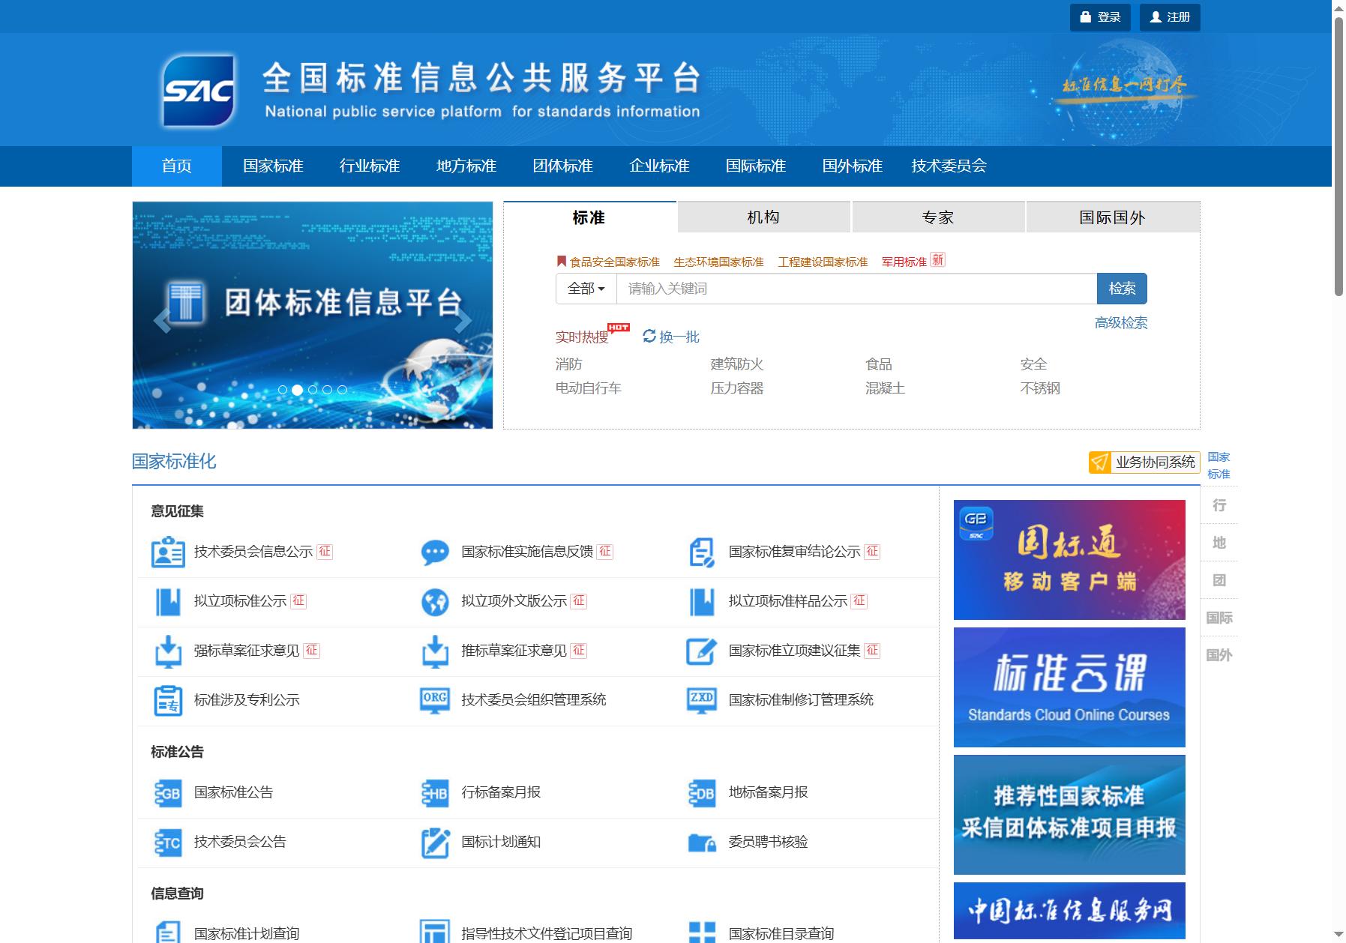Click the hot search term 电动自行车
The image size is (1346, 943).
589,388
